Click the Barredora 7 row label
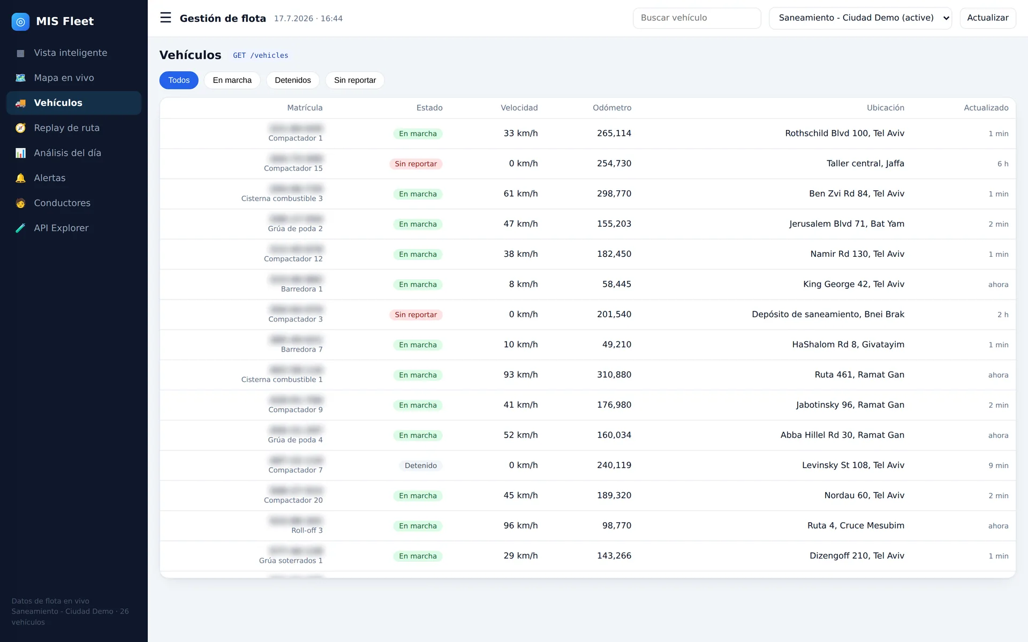The image size is (1028, 642). tap(301, 349)
